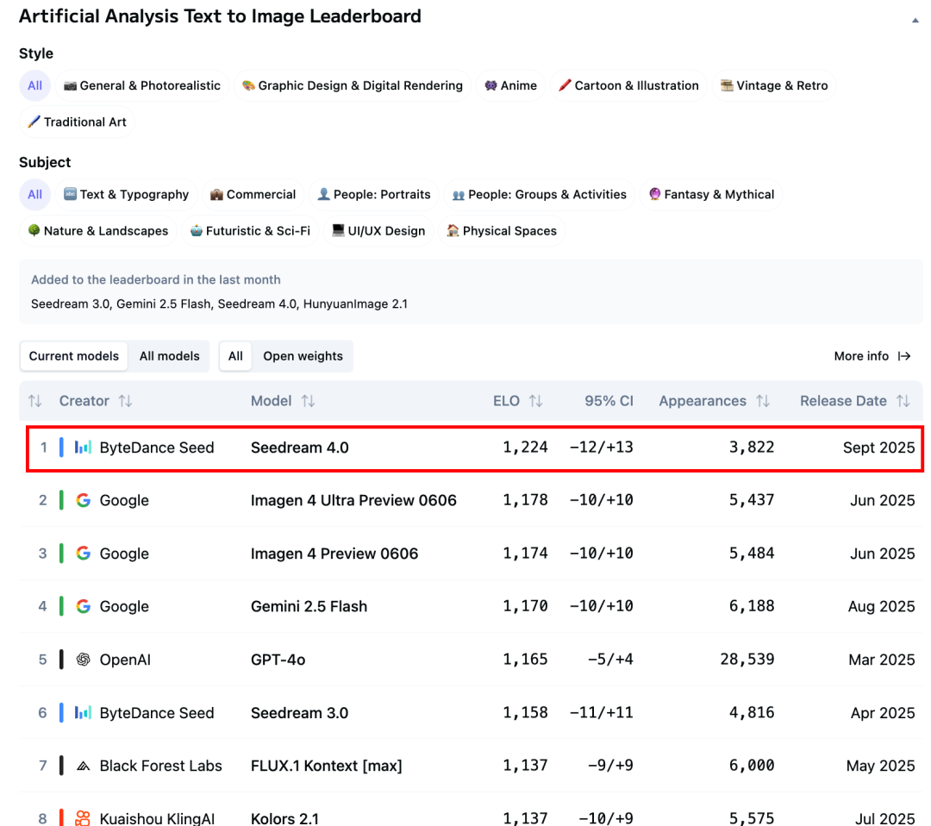This screenshot has height=826, width=931.
Task: Filter subject by UI/UX Design
Action: coord(378,231)
